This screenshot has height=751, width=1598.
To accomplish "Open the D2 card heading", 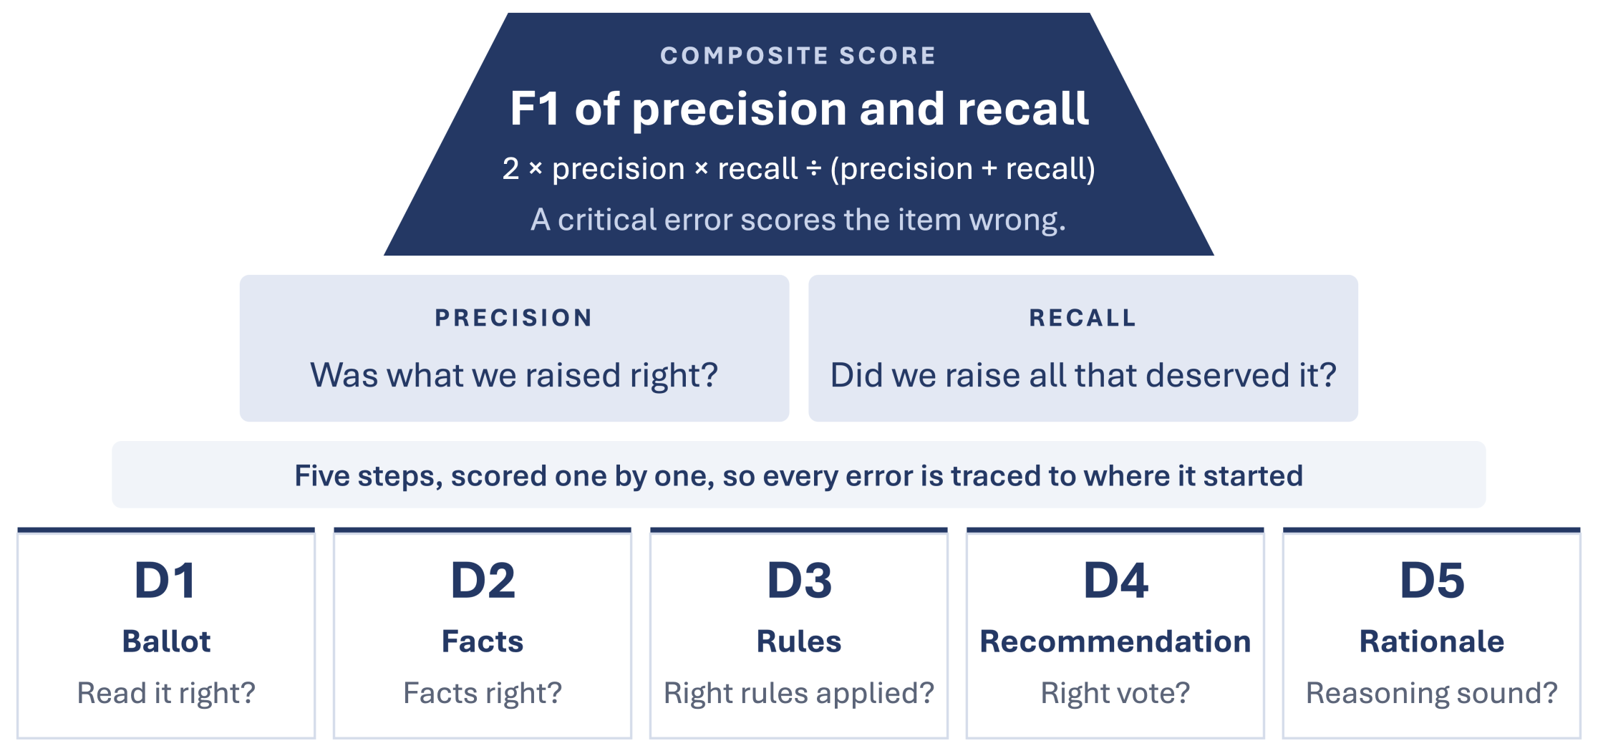I will (x=483, y=580).
